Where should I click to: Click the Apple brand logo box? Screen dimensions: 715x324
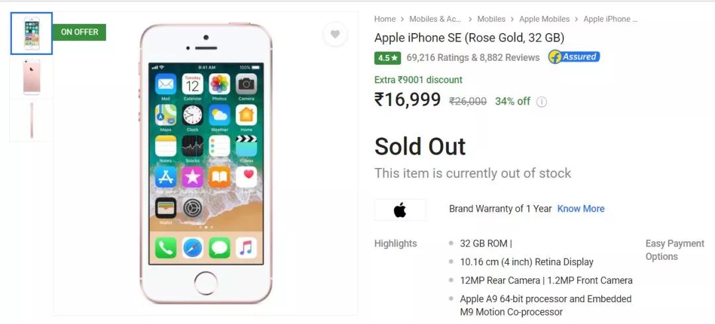400,210
